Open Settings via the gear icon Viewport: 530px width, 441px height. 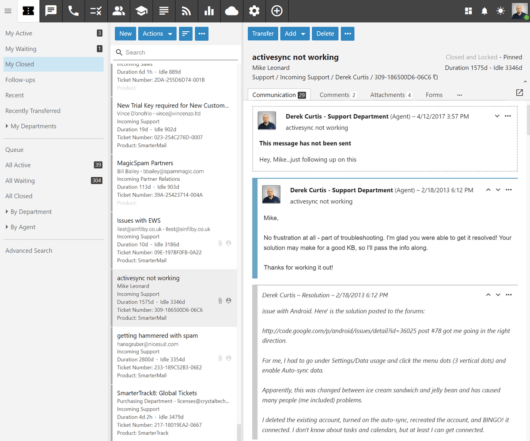click(x=254, y=11)
